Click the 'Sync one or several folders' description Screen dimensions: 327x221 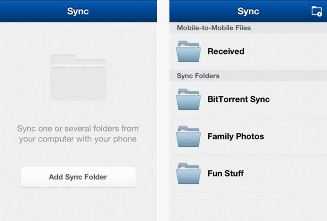click(78, 133)
